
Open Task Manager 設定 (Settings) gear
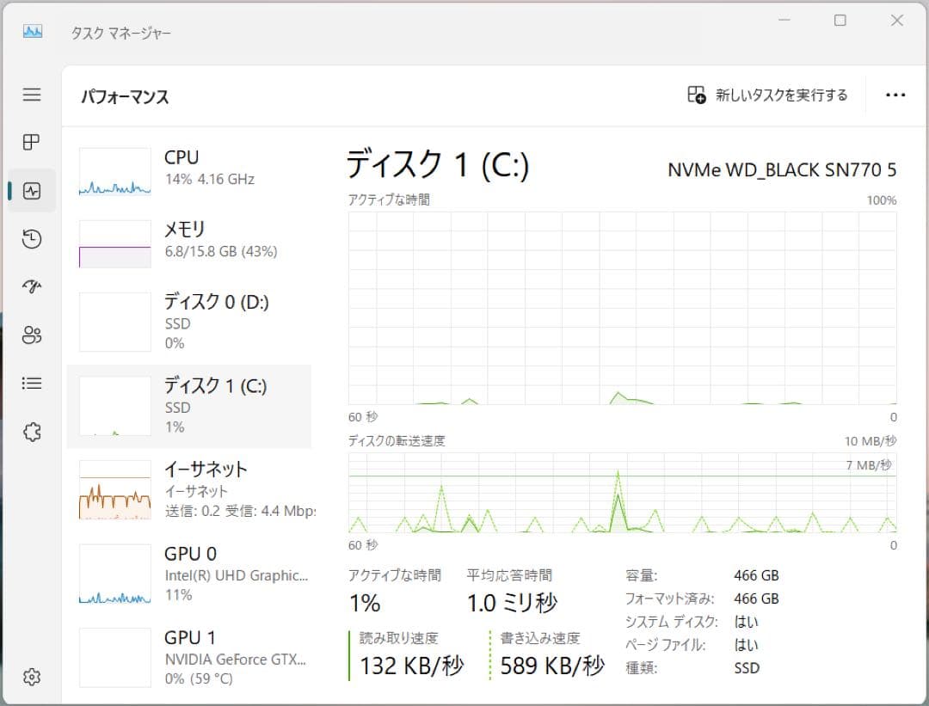point(32,677)
